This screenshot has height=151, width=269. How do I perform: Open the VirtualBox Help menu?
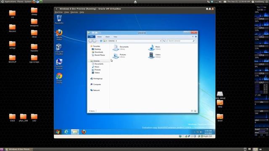tap(82, 12)
